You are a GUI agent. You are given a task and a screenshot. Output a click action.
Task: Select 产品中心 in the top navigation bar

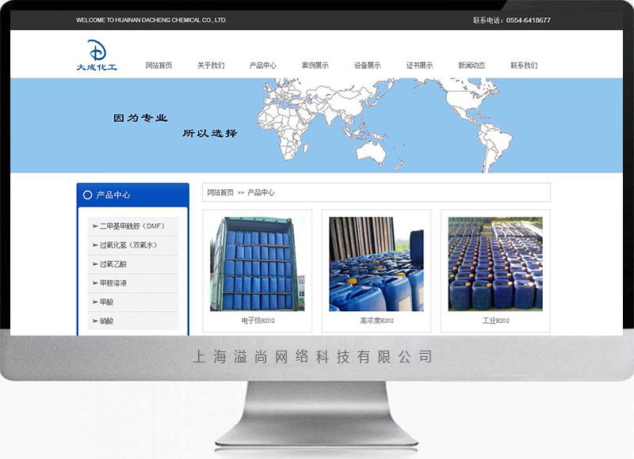click(x=263, y=66)
